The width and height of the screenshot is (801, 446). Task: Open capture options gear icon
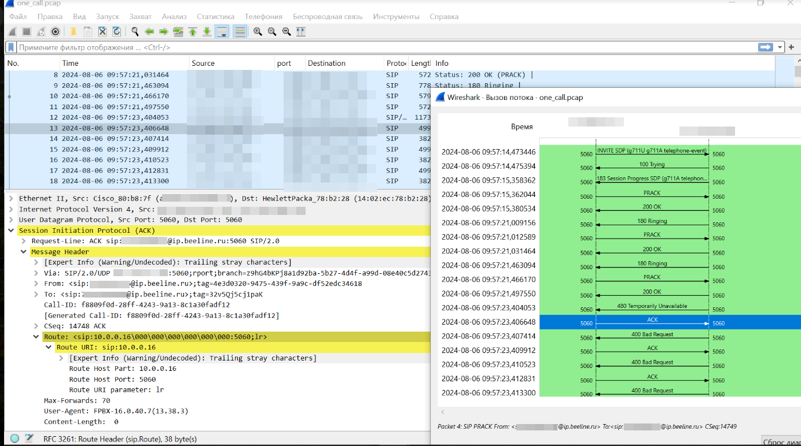56,32
